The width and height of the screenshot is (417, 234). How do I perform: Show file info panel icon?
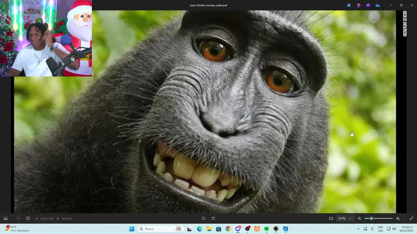click(28, 218)
